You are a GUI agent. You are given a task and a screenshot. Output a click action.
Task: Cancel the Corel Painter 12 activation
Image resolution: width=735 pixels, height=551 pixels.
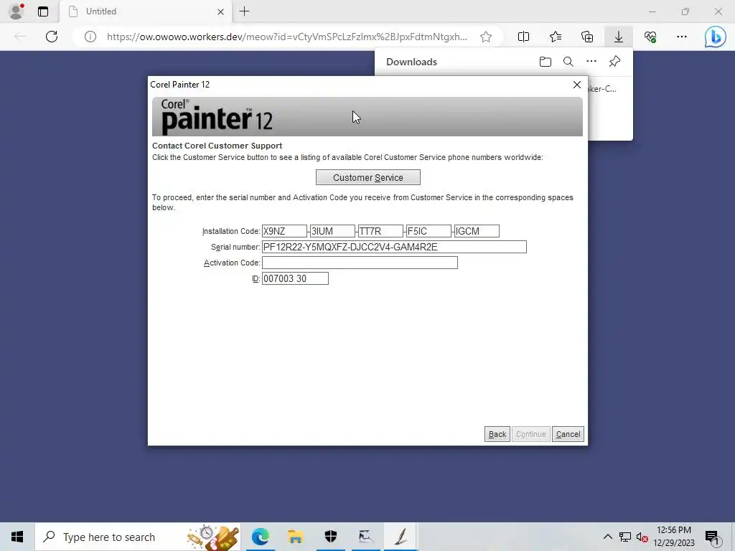[x=568, y=434]
